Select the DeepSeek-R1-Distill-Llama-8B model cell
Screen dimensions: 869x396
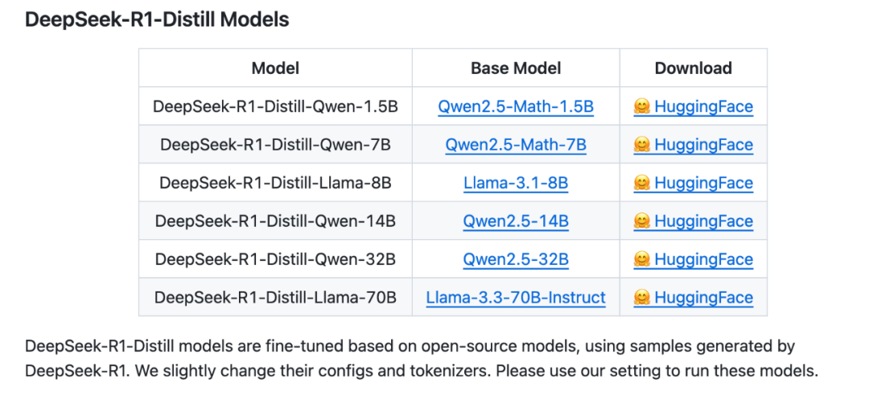(x=275, y=183)
